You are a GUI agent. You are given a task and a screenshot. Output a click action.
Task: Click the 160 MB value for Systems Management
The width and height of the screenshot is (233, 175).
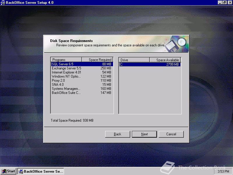[106, 89]
